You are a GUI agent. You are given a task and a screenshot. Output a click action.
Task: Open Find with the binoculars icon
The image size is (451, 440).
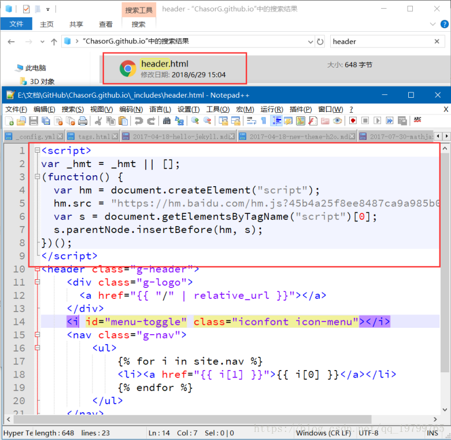(x=167, y=121)
